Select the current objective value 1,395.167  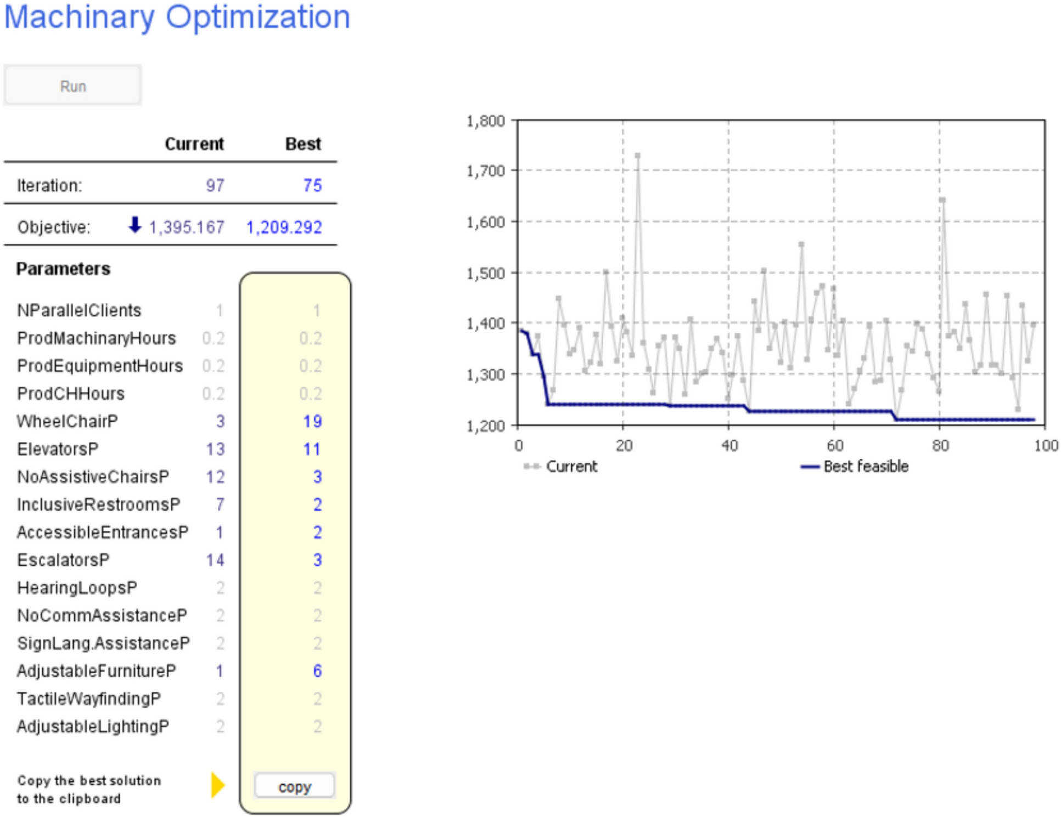coord(187,227)
